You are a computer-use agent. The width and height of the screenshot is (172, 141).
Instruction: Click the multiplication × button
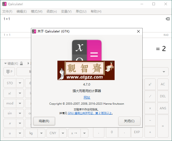(150, 108)
